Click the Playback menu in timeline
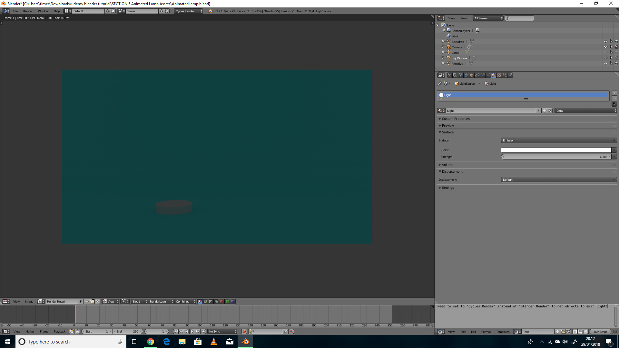 pyautogui.click(x=59, y=331)
